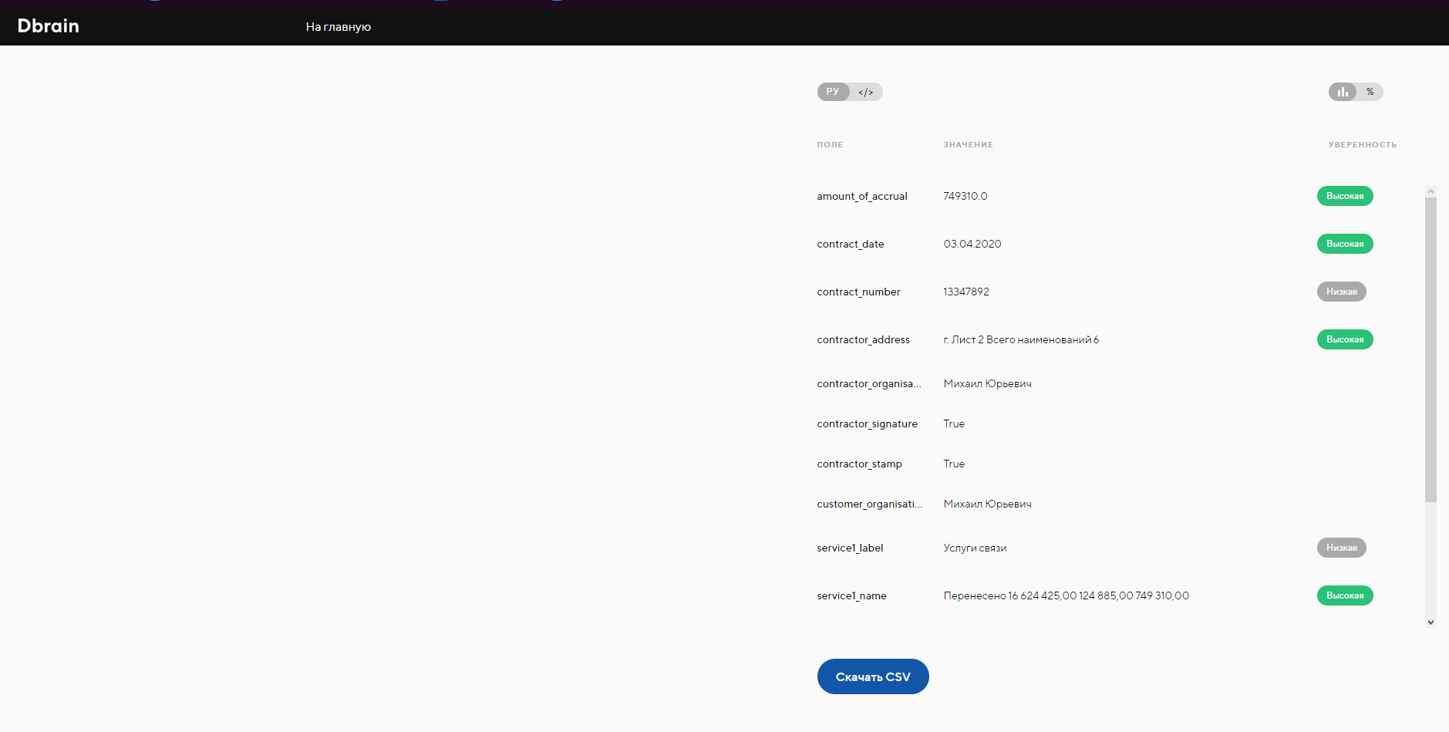
Task: Click Низкая badge for contract_number
Action: pyautogui.click(x=1342, y=292)
